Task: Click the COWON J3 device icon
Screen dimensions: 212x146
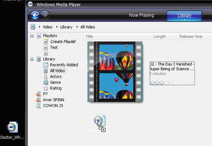Action: (x=38, y=106)
